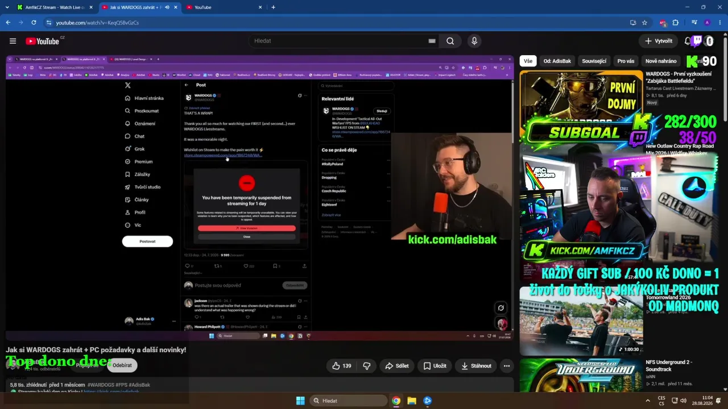The height and width of the screenshot is (409, 728).
Task: Open the on-screen keyboard in the search box
Action: 432,41
